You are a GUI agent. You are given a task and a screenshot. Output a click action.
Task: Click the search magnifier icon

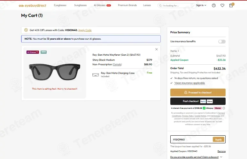click(x=160, y=6)
